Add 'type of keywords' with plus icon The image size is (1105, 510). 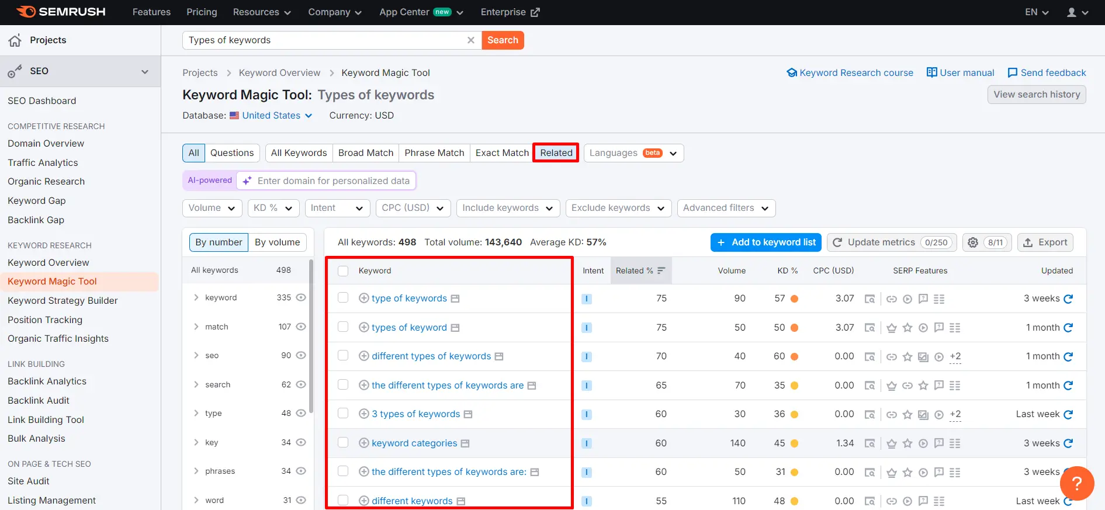pos(363,299)
